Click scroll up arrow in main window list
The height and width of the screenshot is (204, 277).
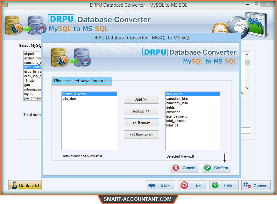click(x=247, y=54)
